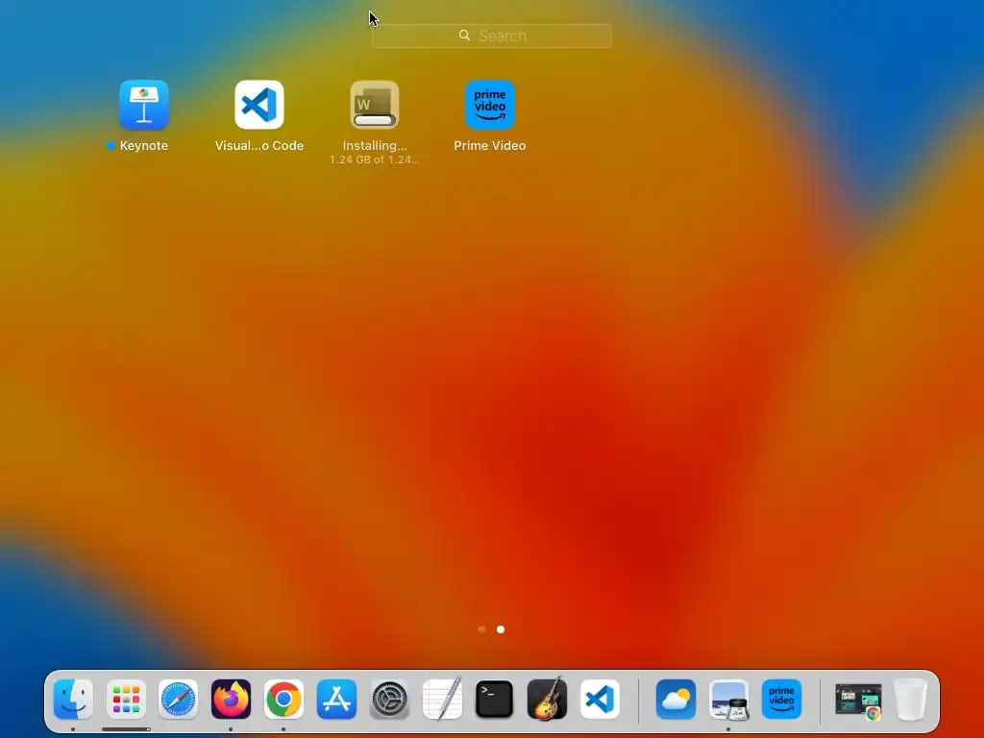Open System Settings from the Dock

389,700
